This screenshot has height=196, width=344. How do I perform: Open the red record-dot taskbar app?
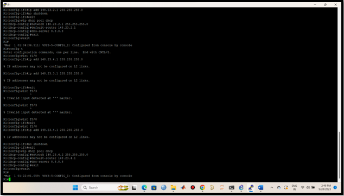(x=193, y=188)
